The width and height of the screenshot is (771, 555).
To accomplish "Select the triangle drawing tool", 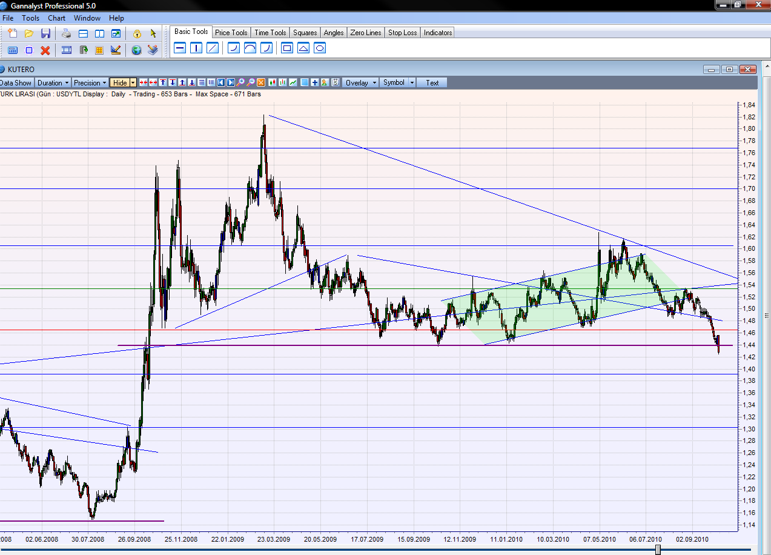I will tap(303, 48).
